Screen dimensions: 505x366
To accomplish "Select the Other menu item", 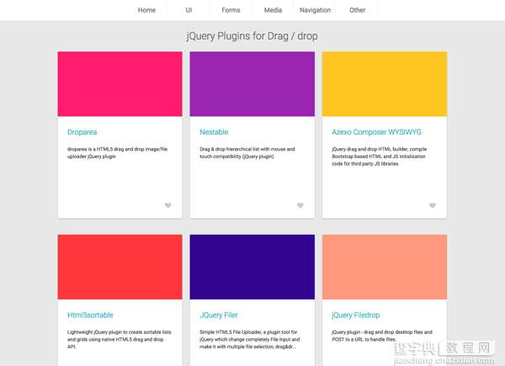I will [x=358, y=10].
